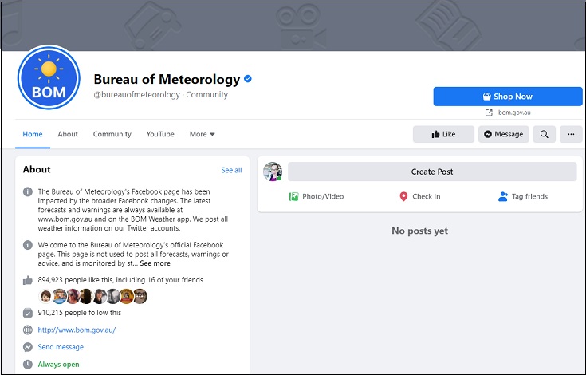Click the search magnifier icon button
The width and height of the screenshot is (586, 375).
pos(544,134)
